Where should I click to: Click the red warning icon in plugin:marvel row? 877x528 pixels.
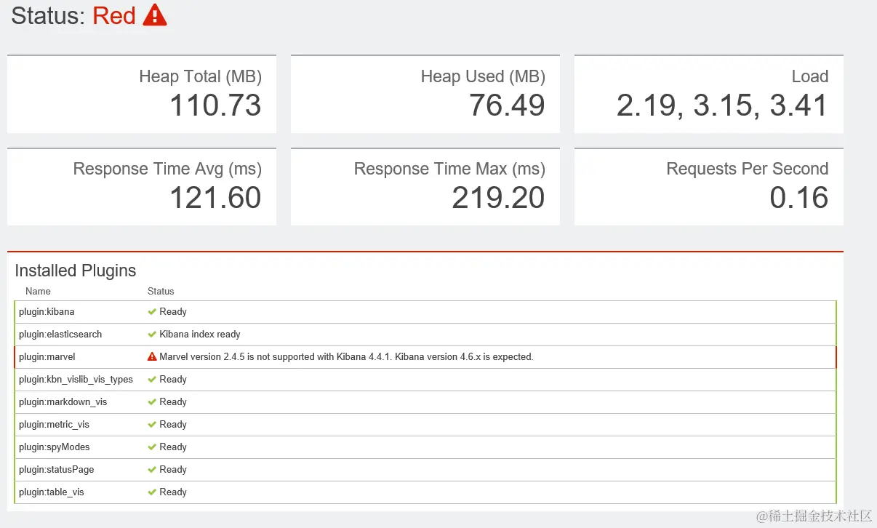[152, 357]
